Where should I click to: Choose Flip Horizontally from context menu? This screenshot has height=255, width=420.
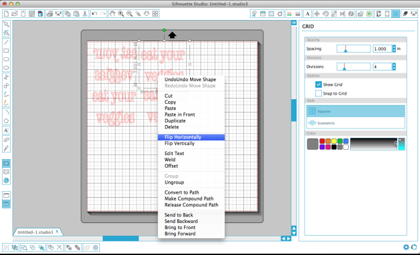pyautogui.click(x=191, y=137)
